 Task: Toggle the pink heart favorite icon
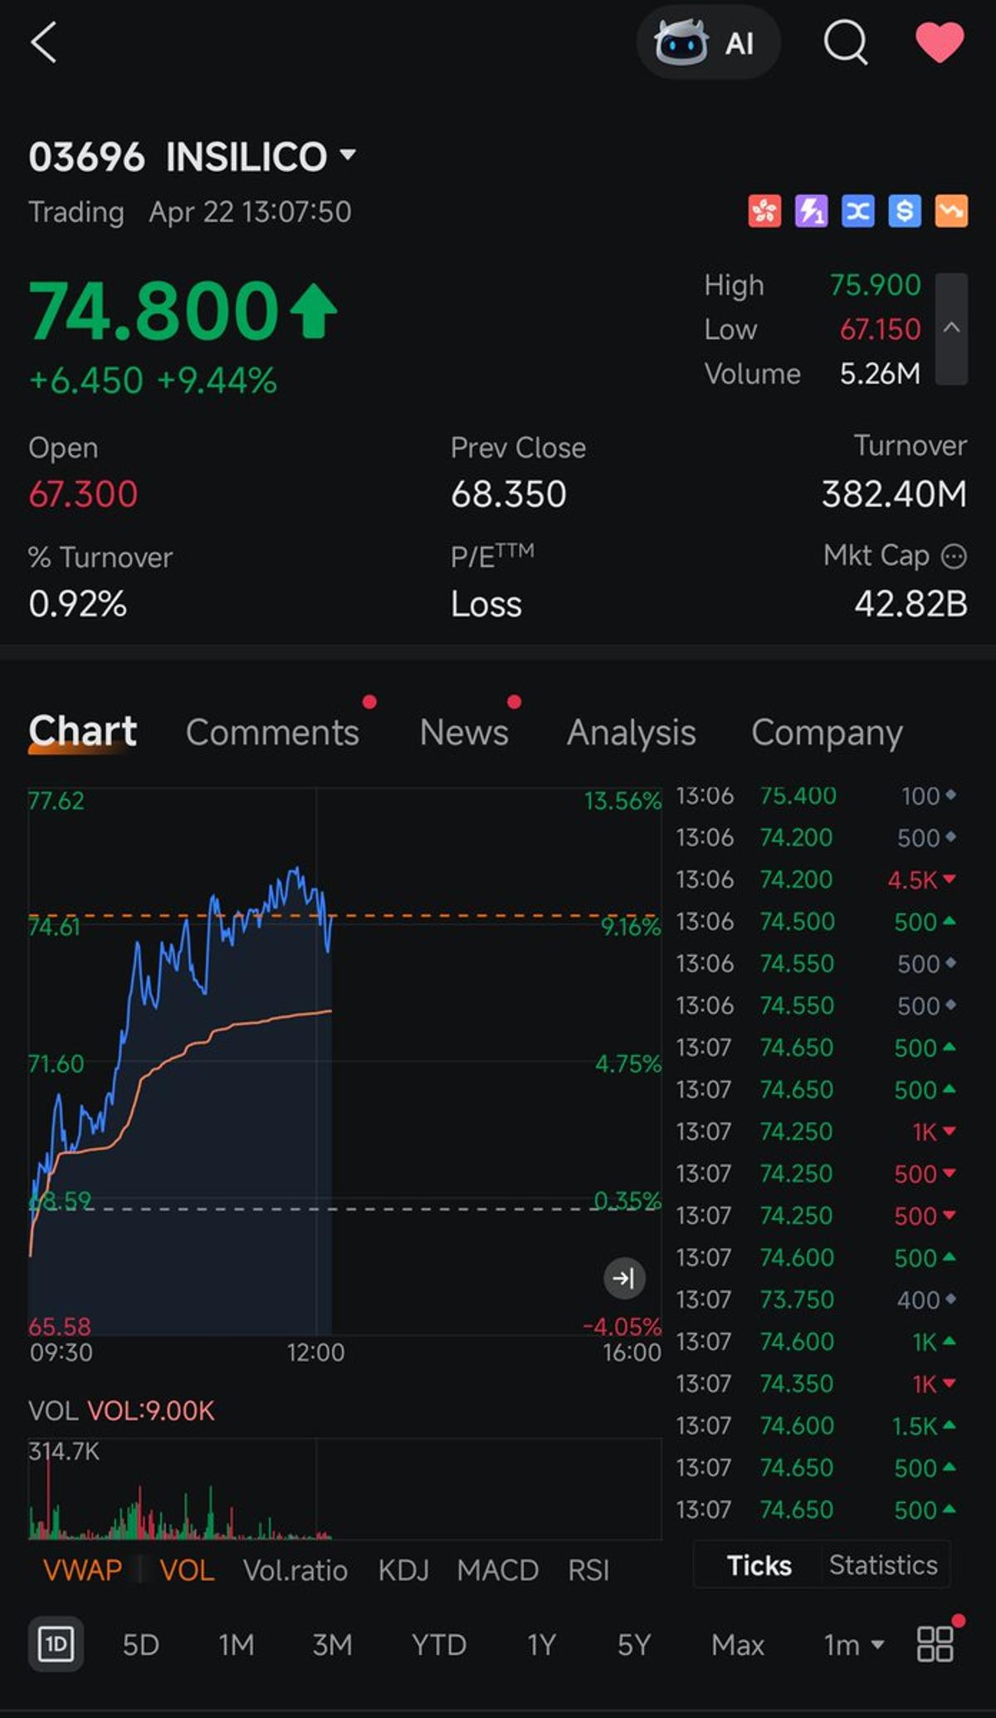pos(939,42)
